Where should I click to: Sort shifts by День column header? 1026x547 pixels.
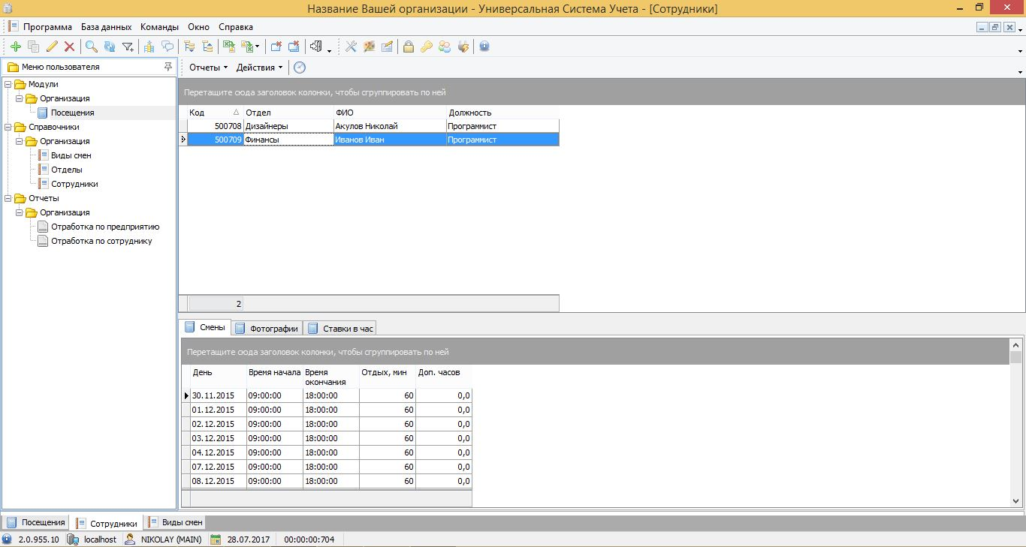point(219,377)
